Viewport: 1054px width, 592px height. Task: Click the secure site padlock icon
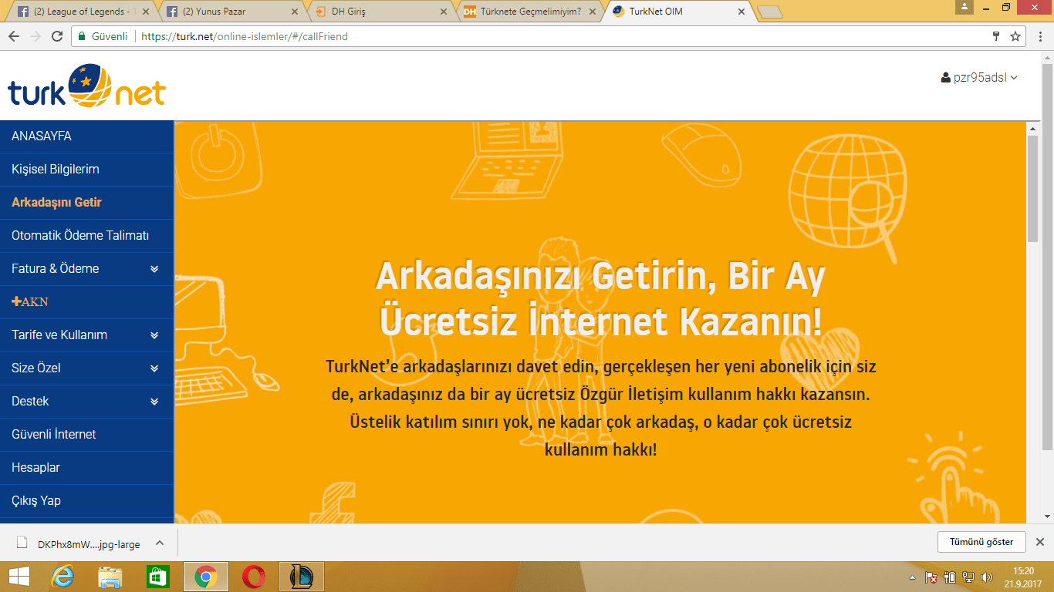click(x=82, y=36)
